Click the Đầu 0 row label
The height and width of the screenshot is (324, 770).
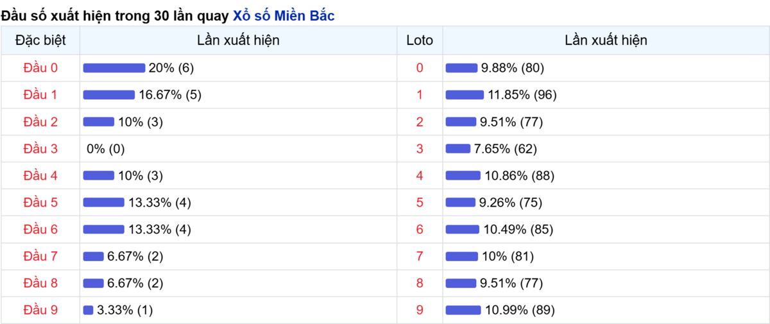(x=40, y=68)
